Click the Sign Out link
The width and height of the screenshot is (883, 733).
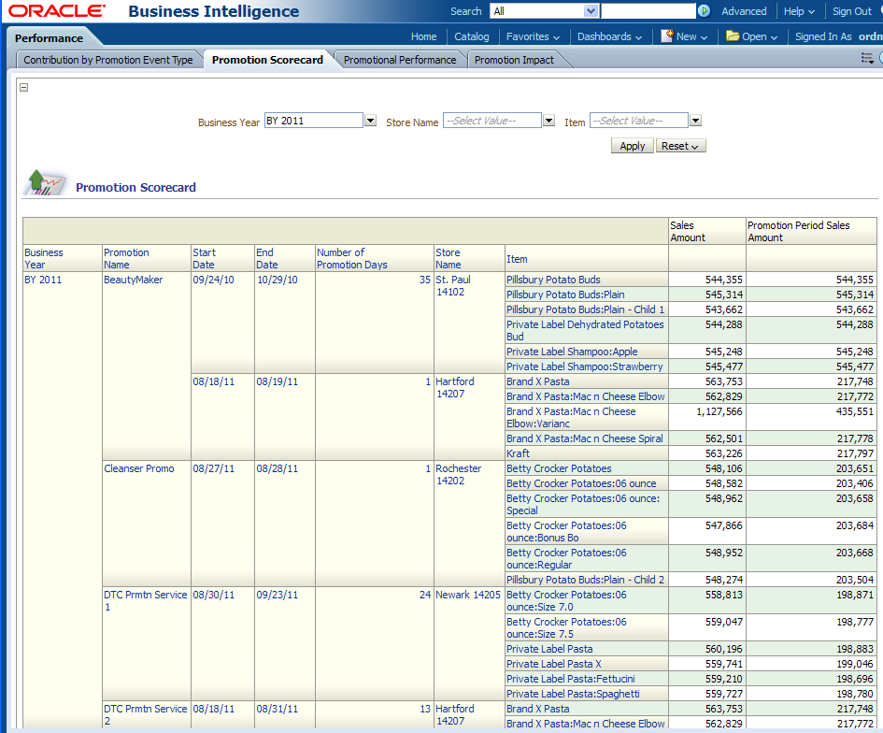[851, 11]
